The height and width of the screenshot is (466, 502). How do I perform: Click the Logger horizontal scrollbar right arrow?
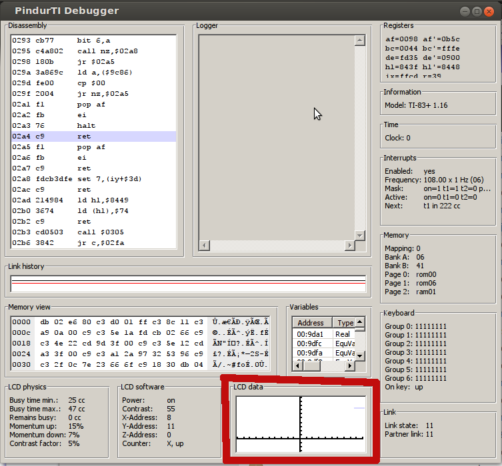(350, 246)
